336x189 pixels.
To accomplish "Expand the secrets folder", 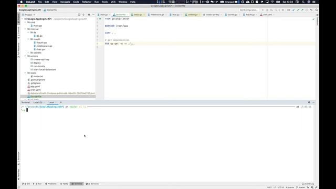I will point(28,52).
